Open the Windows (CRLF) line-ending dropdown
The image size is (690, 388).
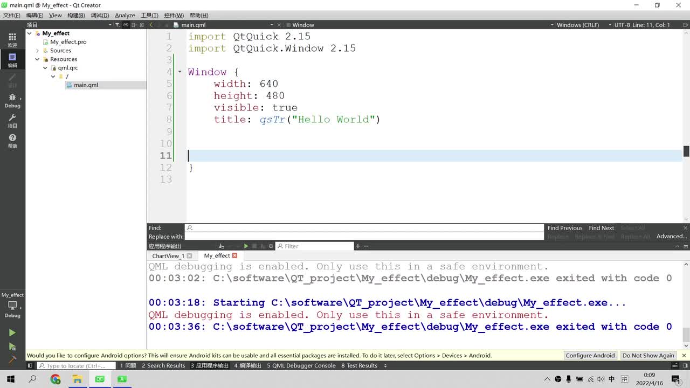click(578, 25)
